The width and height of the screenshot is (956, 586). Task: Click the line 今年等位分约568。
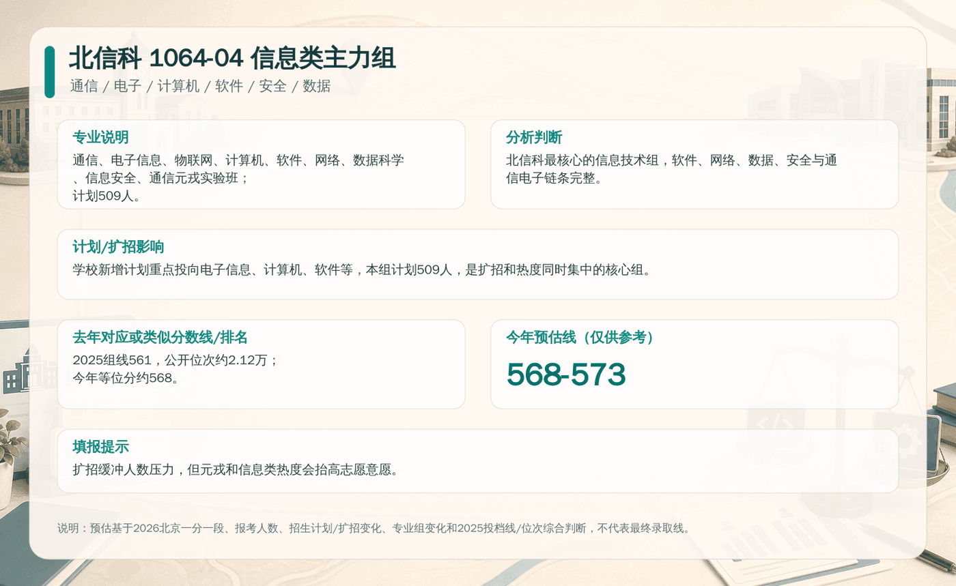[x=126, y=378]
